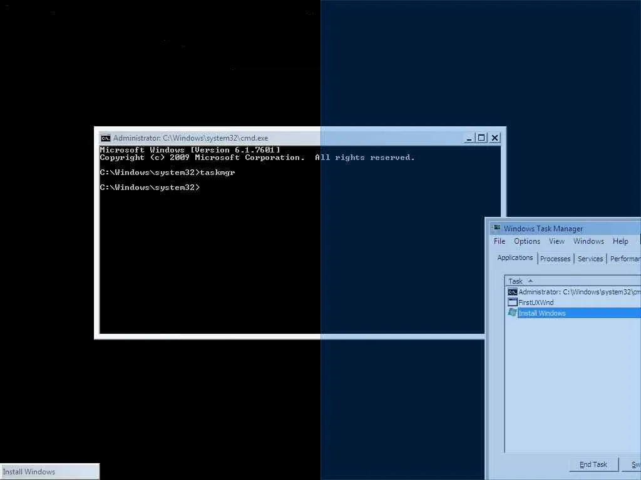Click the cmd icon beside Administrator task
Viewport: 641px width, 480px height.
512,292
